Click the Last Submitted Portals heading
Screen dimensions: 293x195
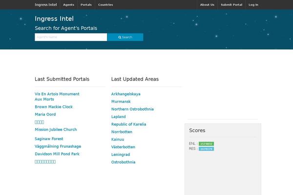[62, 79]
